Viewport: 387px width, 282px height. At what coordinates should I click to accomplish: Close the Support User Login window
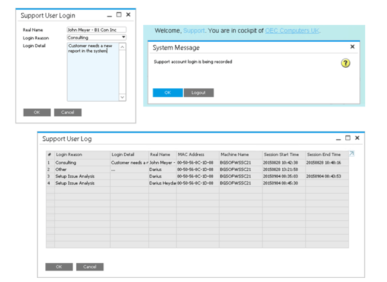point(128,15)
